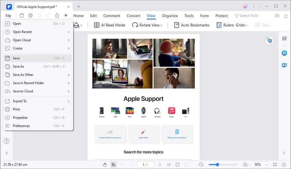Expand Save As Other submenu
Screen dimensions: 291x169
pos(38,74)
